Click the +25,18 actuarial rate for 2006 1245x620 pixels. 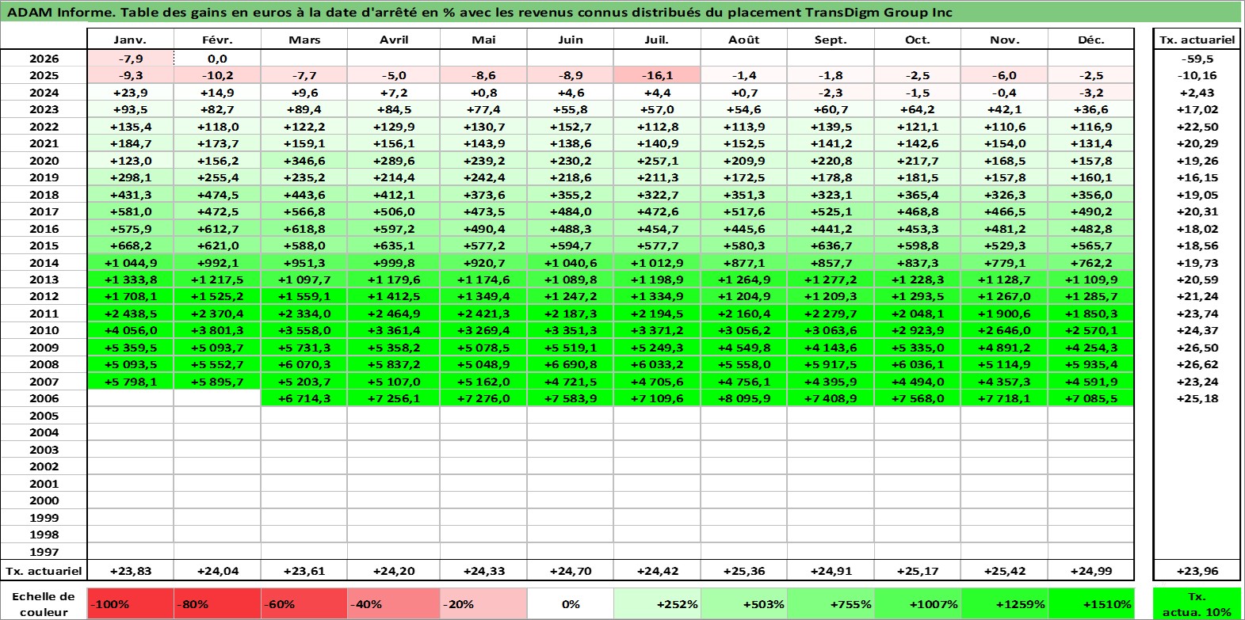[1197, 398]
